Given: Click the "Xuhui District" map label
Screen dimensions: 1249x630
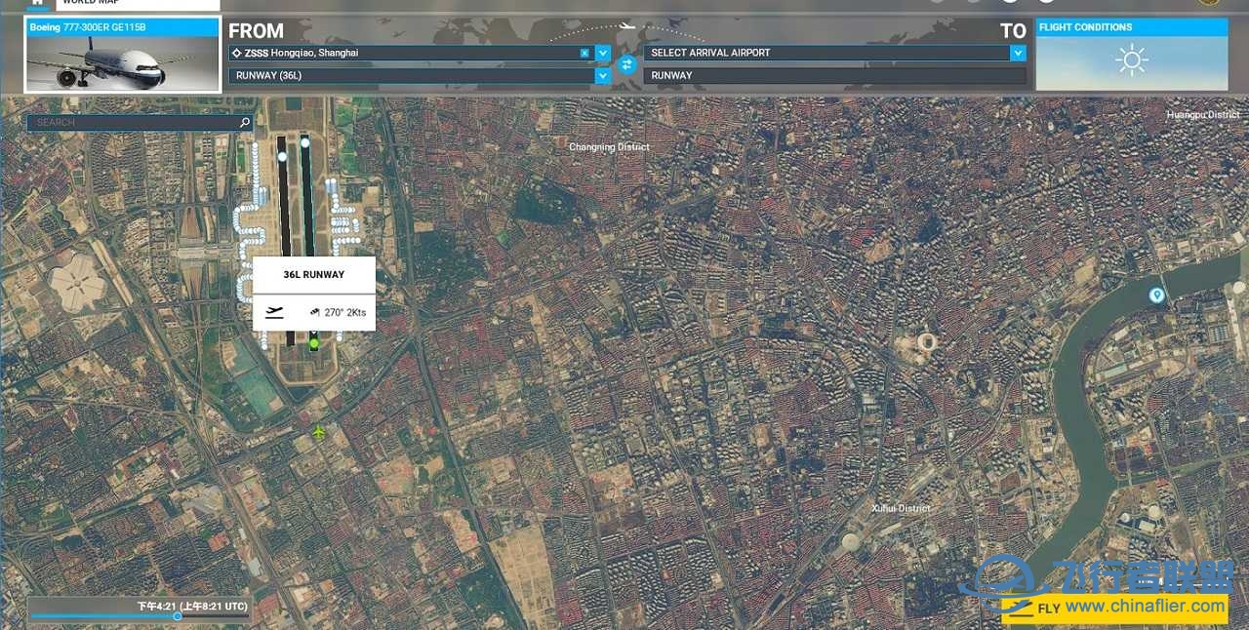Looking at the screenshot, I should coord(901,508).
